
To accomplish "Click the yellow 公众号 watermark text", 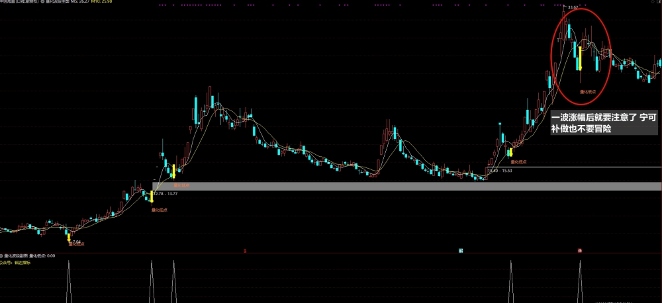I will [15, 262].
